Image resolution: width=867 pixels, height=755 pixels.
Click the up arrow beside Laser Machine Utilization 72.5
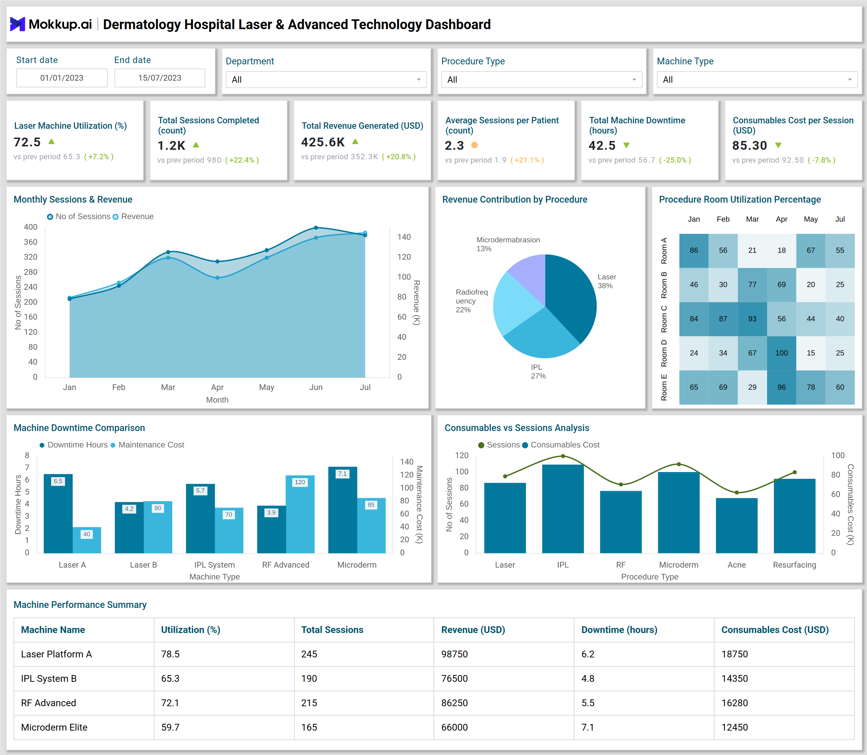pyautogui.click(x=51, y=142)
